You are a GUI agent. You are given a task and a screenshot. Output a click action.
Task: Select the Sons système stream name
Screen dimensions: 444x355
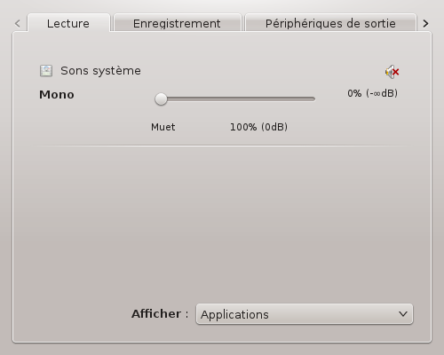pyautogui.click(x=100, y=71)
